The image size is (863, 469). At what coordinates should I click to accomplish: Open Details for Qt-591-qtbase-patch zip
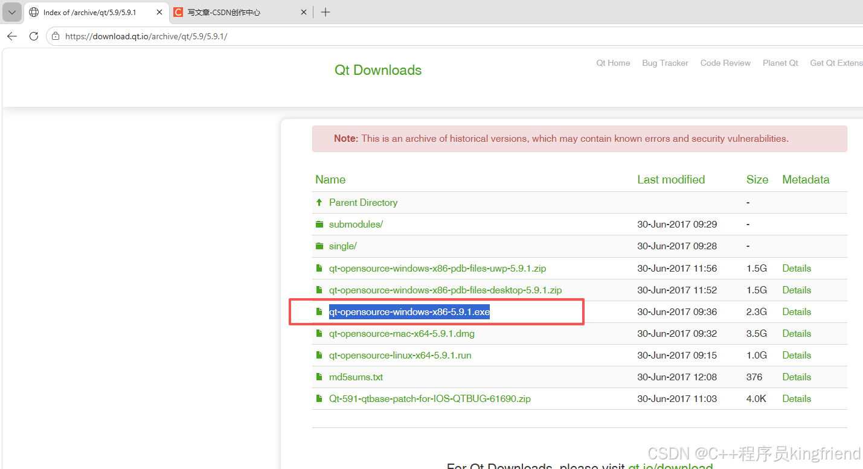[x=797, y=398]
